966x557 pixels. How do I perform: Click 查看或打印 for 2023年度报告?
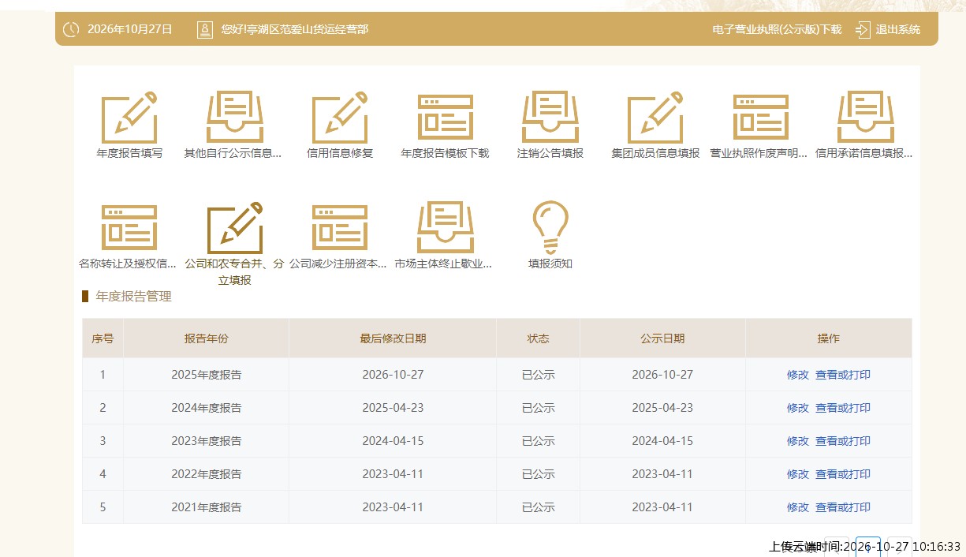point(843,441)
